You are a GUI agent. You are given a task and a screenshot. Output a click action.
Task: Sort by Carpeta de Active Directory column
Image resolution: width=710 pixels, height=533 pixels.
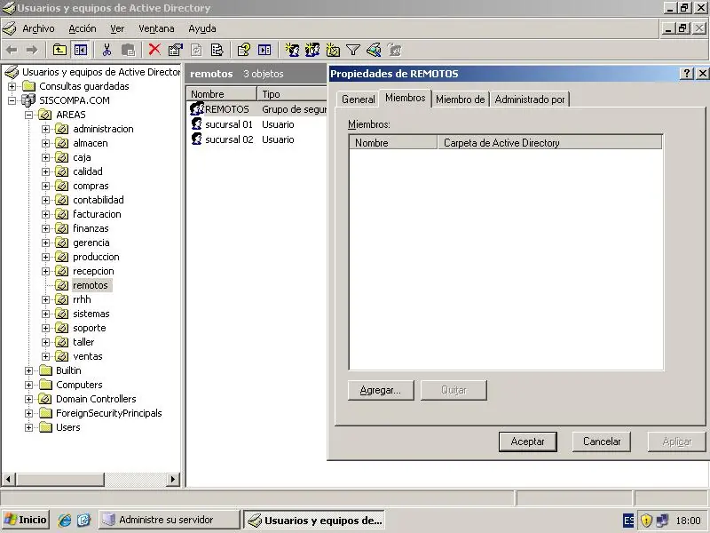tap(549, 143)
